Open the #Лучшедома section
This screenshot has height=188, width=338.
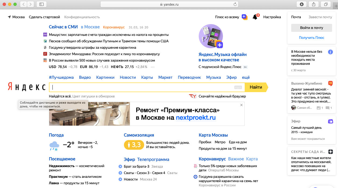pos(61,77)
